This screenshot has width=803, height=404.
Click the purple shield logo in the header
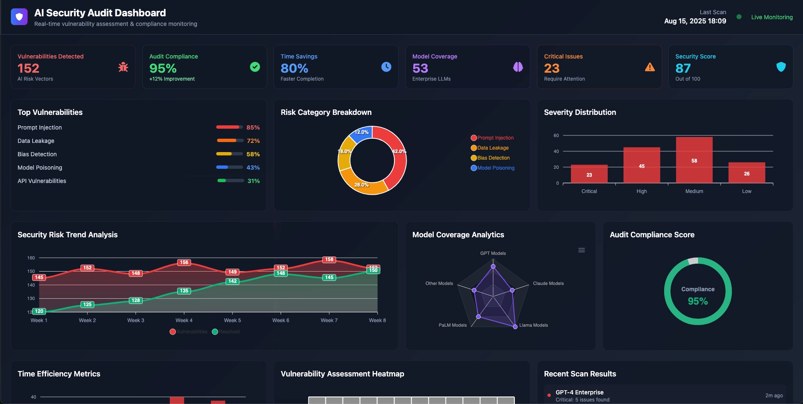pyautogui.click(x=19, y=17)
